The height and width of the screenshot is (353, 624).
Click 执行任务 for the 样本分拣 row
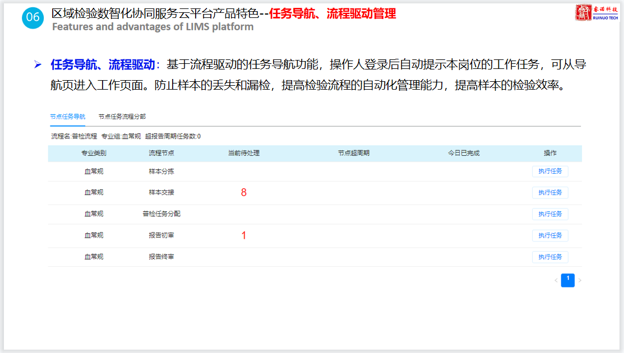(x=549, y=171)
